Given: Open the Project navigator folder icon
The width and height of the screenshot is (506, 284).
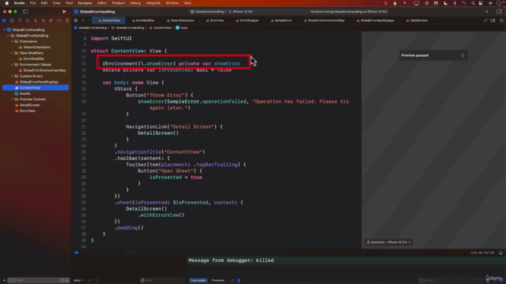Looking at the screenshot, I should tap(4, 21).
